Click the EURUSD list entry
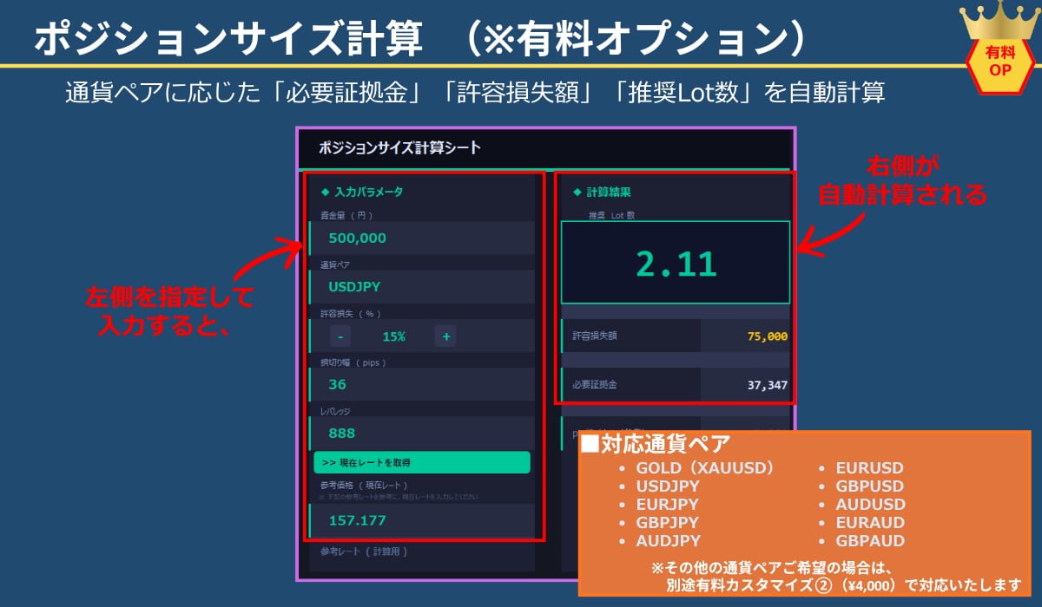The height and width of the screenshot is (607, 1042). pyautogui.click(x=870, y=468)
